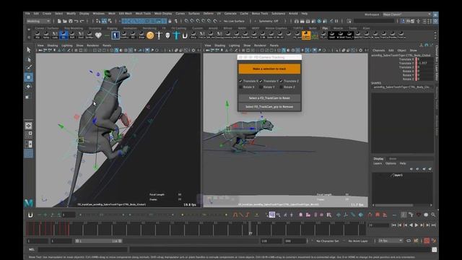This screenshot has width=462, height=260.
Task: Open the Arnold menu
Action: coord(293,14)
